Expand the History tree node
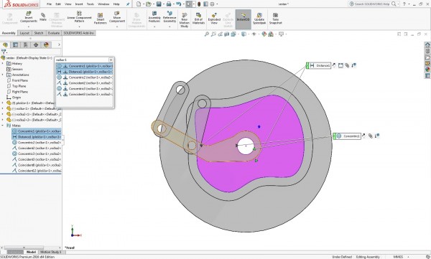This screenshot has width=431, height=259. pyautogui.click(x=3, y=63)
